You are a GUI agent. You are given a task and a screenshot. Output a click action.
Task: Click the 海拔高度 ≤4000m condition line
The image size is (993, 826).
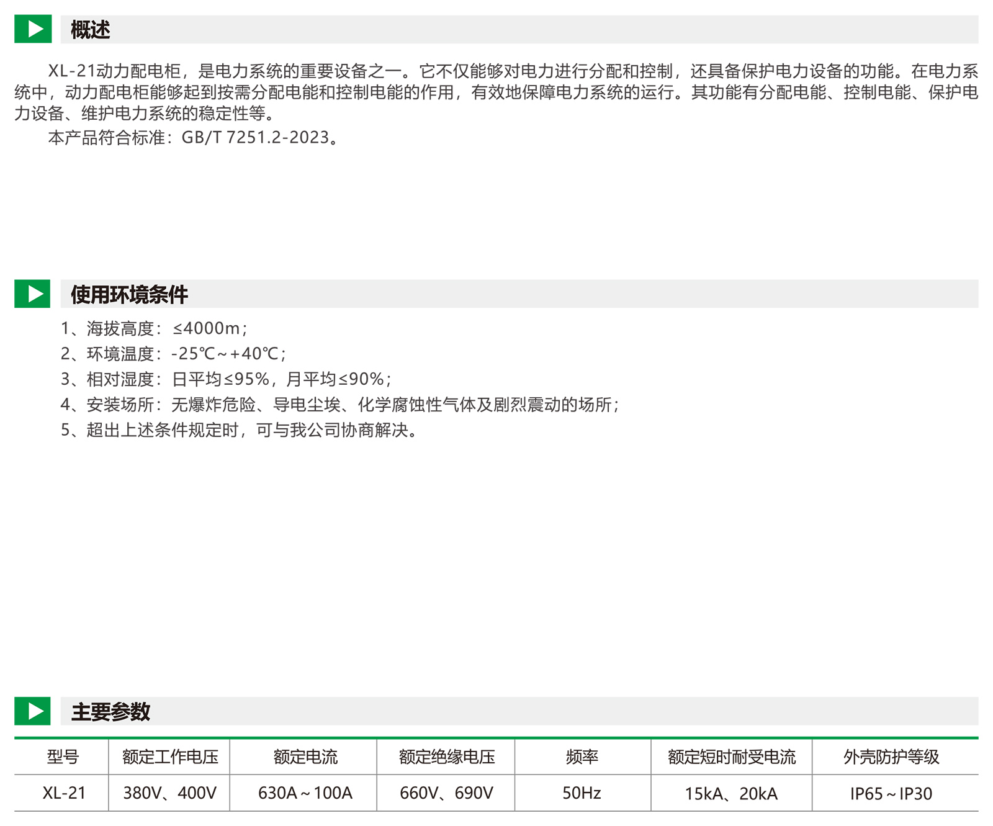154,328
